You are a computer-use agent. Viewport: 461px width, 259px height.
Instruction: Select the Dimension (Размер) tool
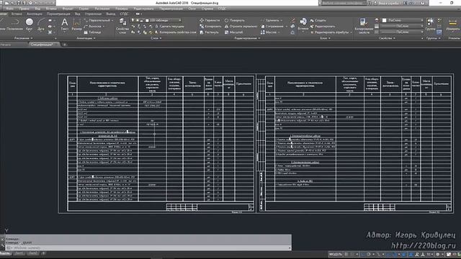[76, 24]
